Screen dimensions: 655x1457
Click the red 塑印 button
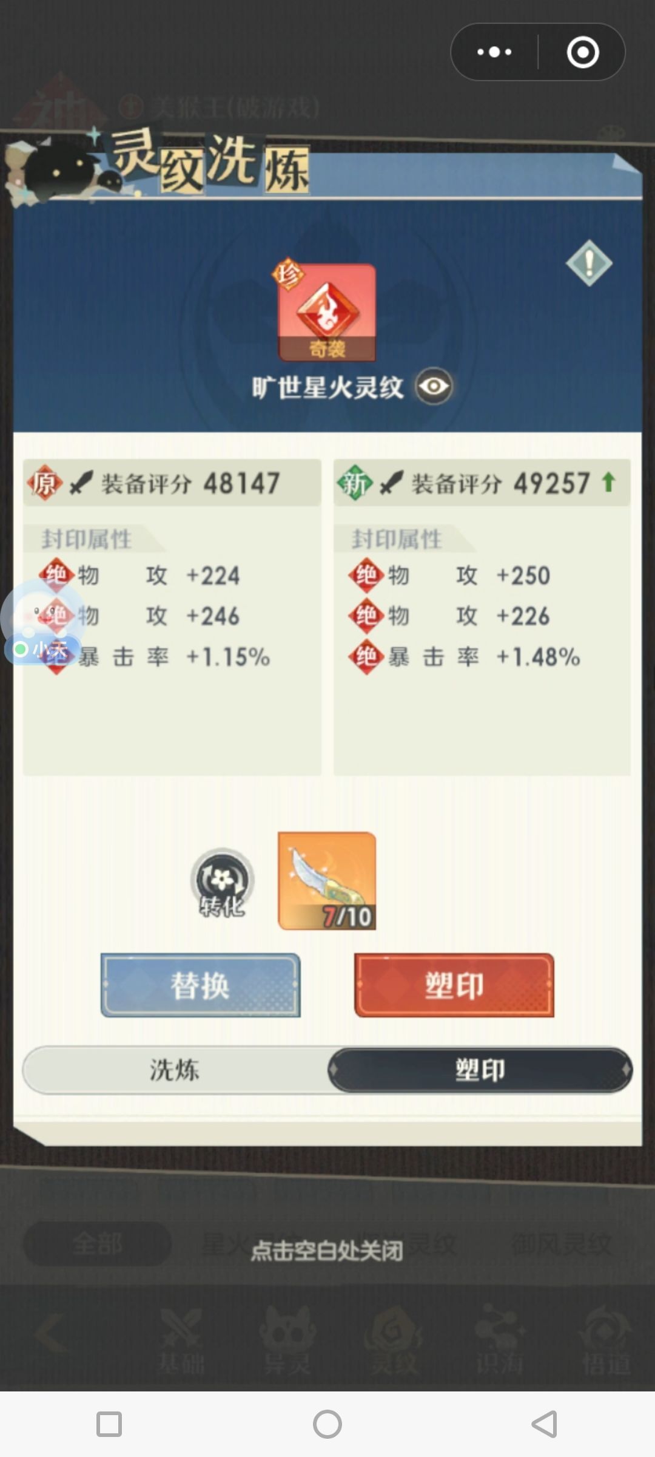pyautogui.click(x=454, y=985)
